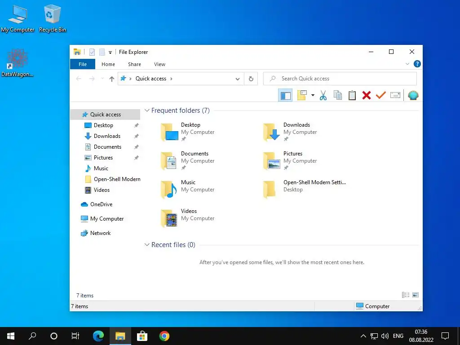The height and width of the screenshot is (345, 460).
Task: Click Computer zone in status bar
Action: (x=373, y=306)
